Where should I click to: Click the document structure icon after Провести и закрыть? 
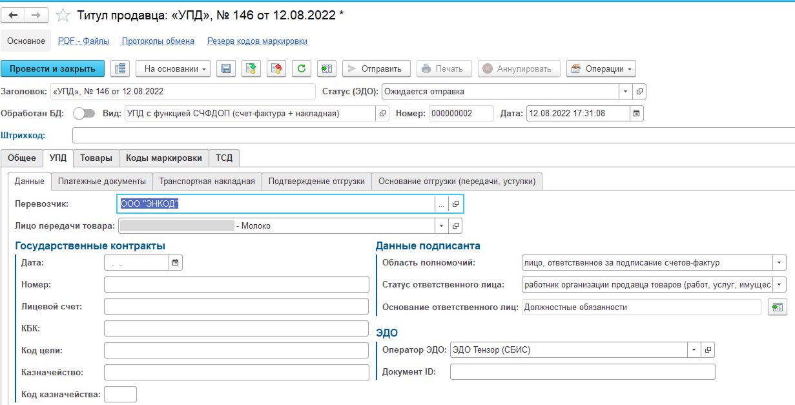pyautogui.click(x=120, y=68)
